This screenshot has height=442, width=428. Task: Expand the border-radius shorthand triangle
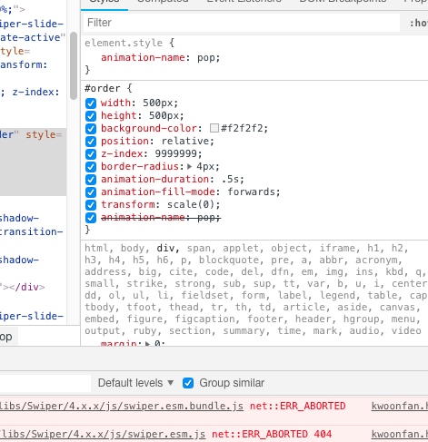(x=190, y=166)
